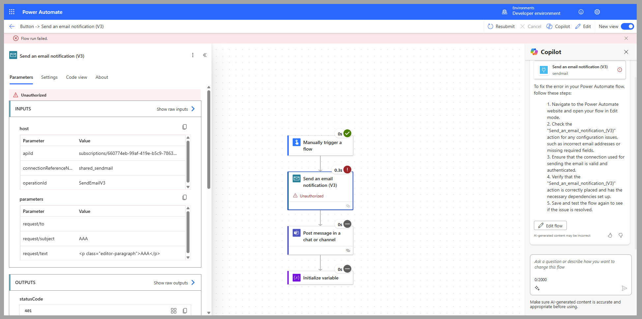This screenshot has width=642, height=319.
Task: Toggle the New view switch
Action: (627, 26)
